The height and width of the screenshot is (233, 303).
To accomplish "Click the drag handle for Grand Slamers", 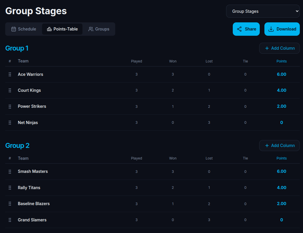I will point(10,220).
